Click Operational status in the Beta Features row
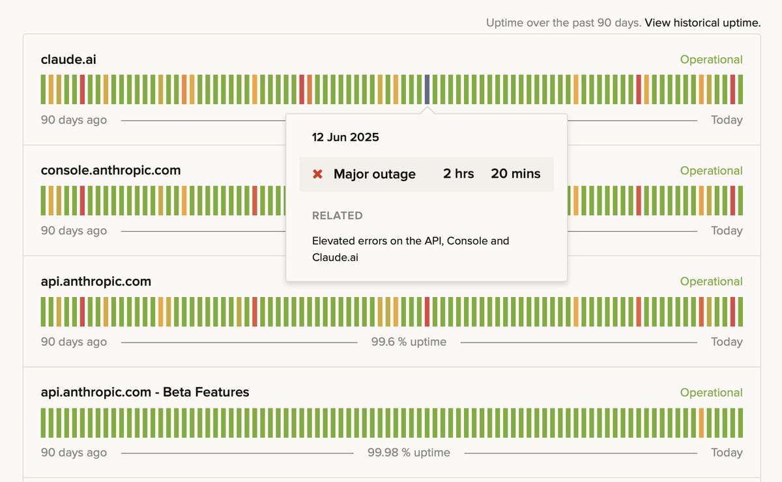This screenshot has width=782, height=482. click(x=711, y=392)
